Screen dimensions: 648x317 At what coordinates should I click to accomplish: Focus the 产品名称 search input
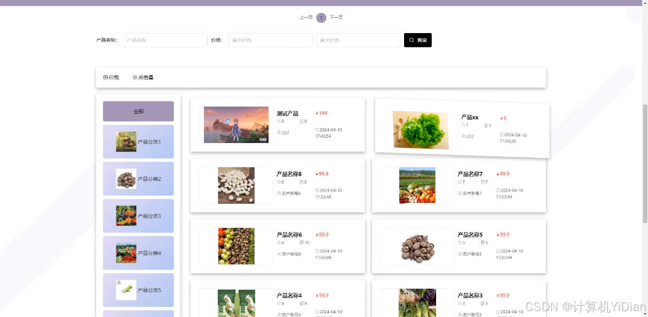[x=165, y=40]
